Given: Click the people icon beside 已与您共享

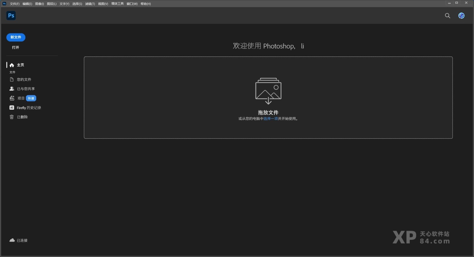Looking at the screenshot, I should 12,89.
